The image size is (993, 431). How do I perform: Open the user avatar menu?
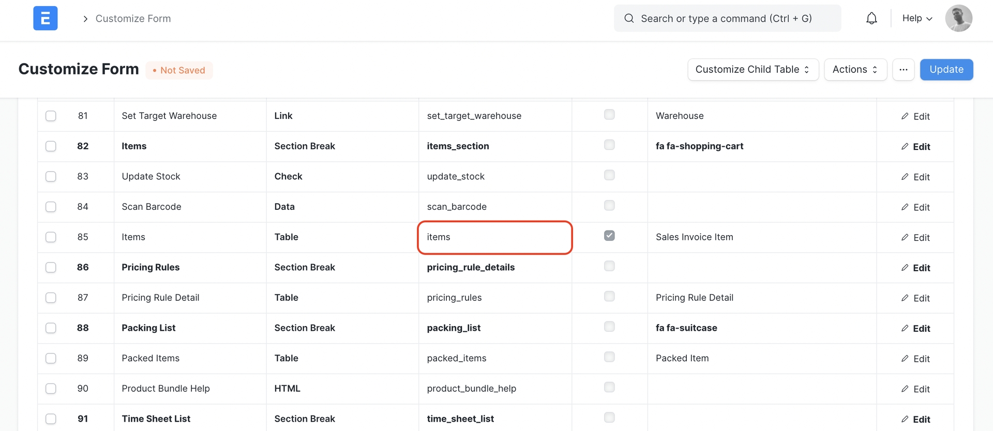click(958, 19)
